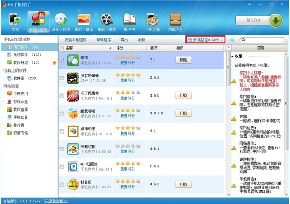Click 卸载程序 in the toolbar
290x204 pixels.
pos(103,40)
